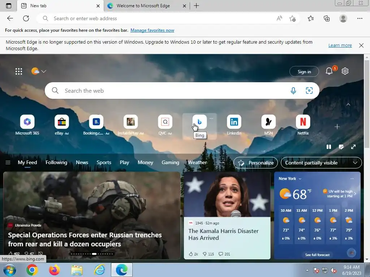This screenshot has height=277, width=370.
Task: Click the edit background icon
Action: [x=341, y=147]
